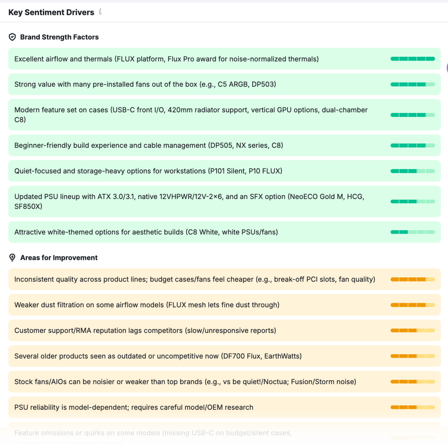448x448 pixels.
Task: Click the lightbulb Areas for Improvement icon
Action: [12, 258]
